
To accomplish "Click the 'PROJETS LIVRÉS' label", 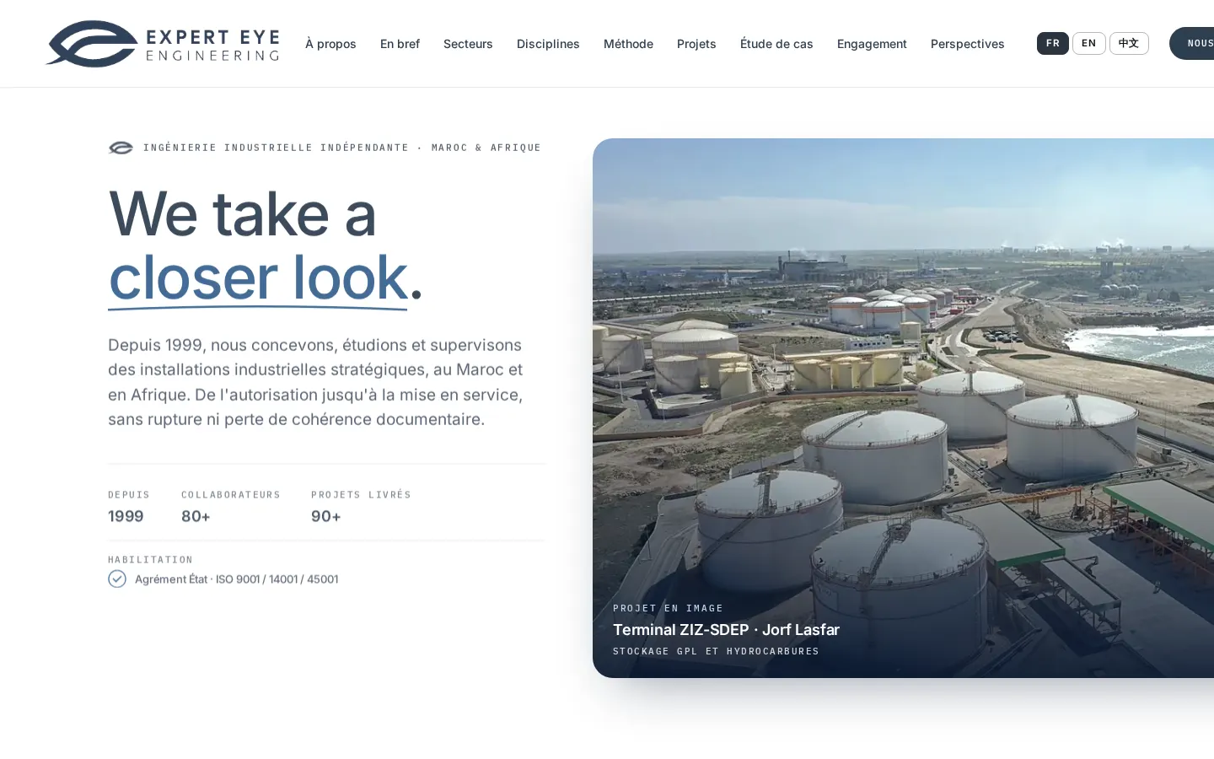I will 361,495.
